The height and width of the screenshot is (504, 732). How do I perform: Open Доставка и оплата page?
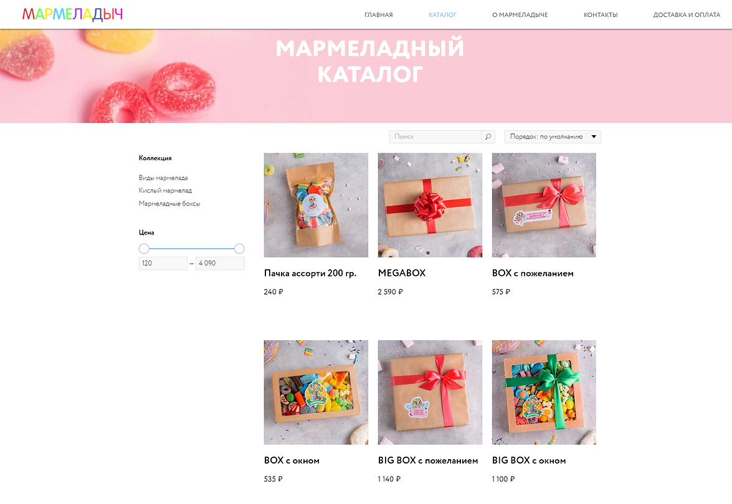[x=687, y=15]
